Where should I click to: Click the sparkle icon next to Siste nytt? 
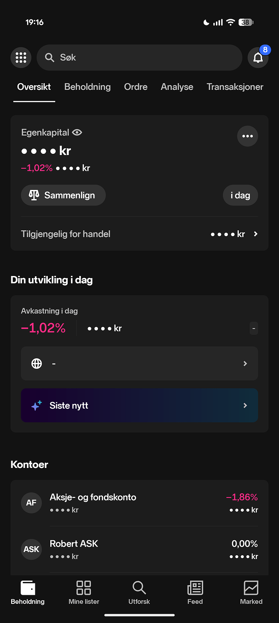36,405
